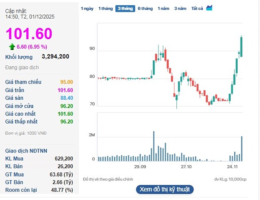This screenshot has width=260, height=200.
Task: Click the Khối lượng figure 3,294,200
Action: (x=55, y=57)
